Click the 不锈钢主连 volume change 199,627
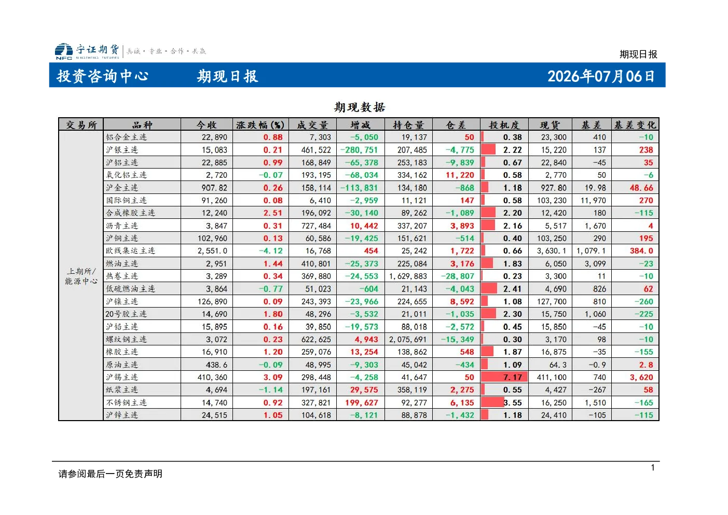This screenshot has width=728, height=515. pyautogui.click(x=362, y=402)
